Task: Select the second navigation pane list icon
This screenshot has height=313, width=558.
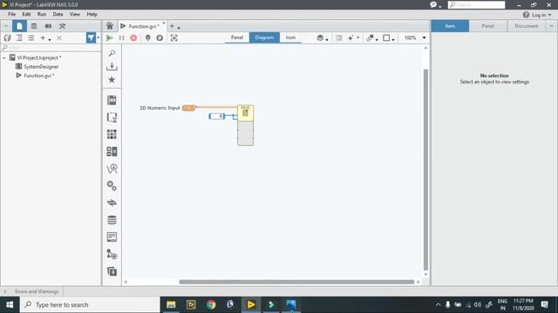Action: (34, 26)
